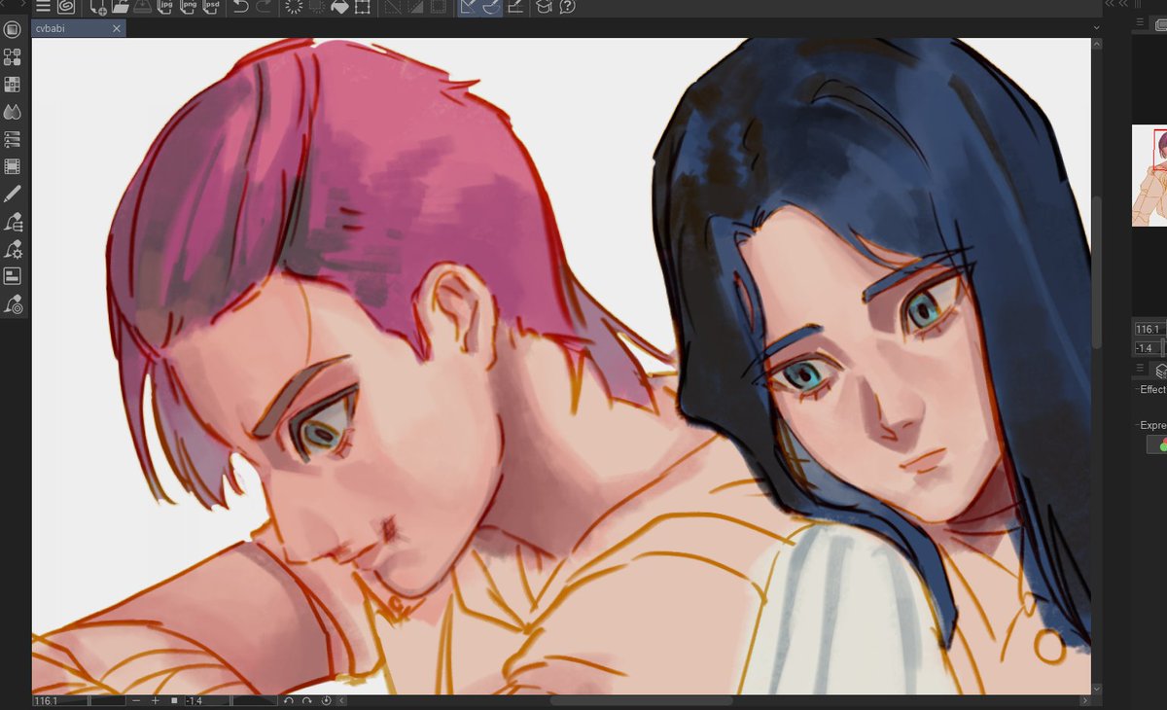Viewport: 1167px width, 710px height.
Task: Open brush size target icon
Action: 13,303
